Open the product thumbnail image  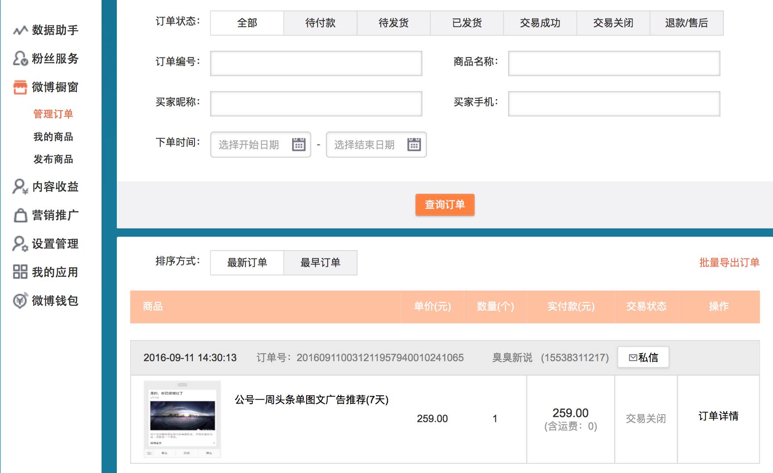(x=182, y=419)
